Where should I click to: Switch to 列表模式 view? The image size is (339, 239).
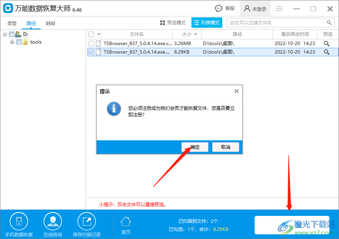[207, 23]
